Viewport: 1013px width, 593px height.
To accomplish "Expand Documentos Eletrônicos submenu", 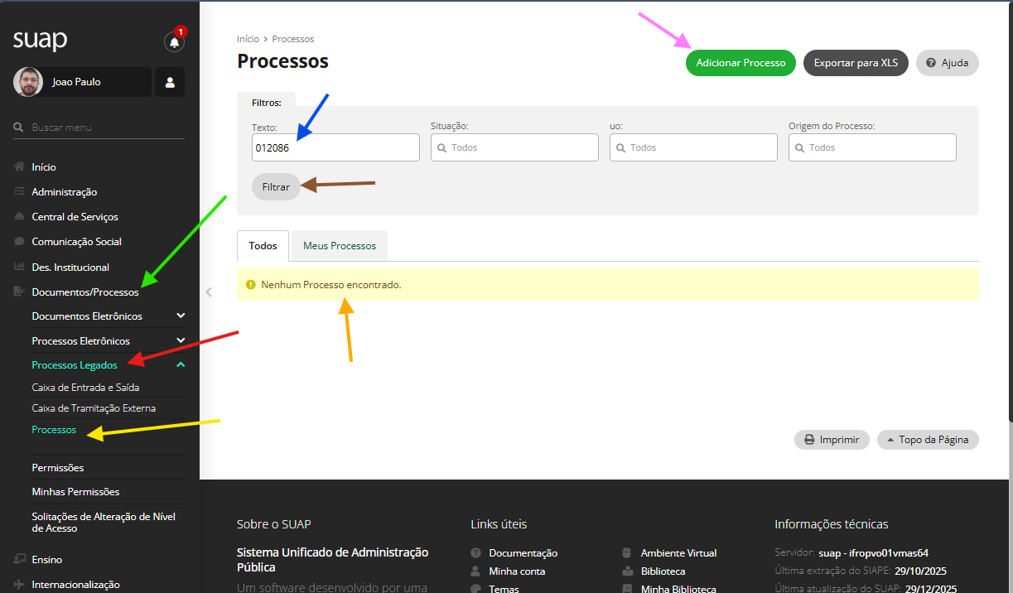I will point(181,316).
